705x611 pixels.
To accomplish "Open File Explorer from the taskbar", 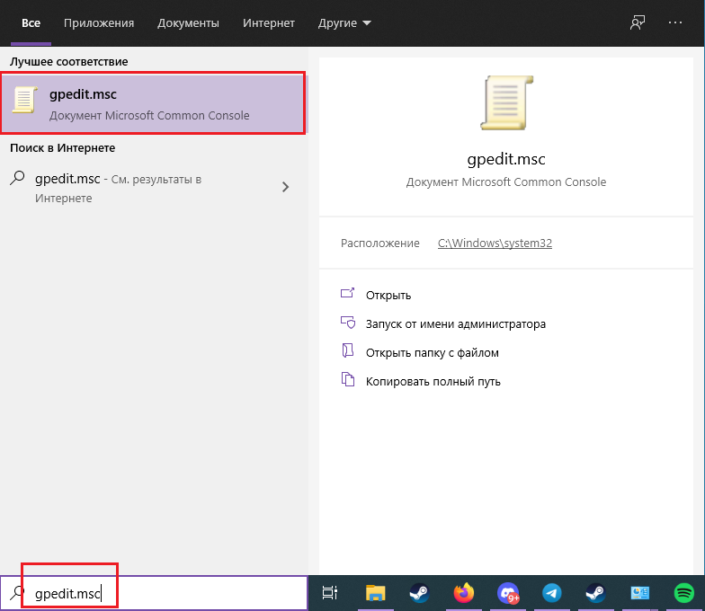I will [x=376, y=593].
